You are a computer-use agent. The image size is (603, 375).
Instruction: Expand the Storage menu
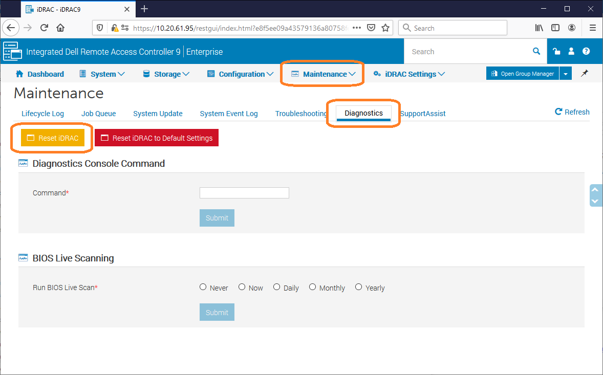click(166, 74)
